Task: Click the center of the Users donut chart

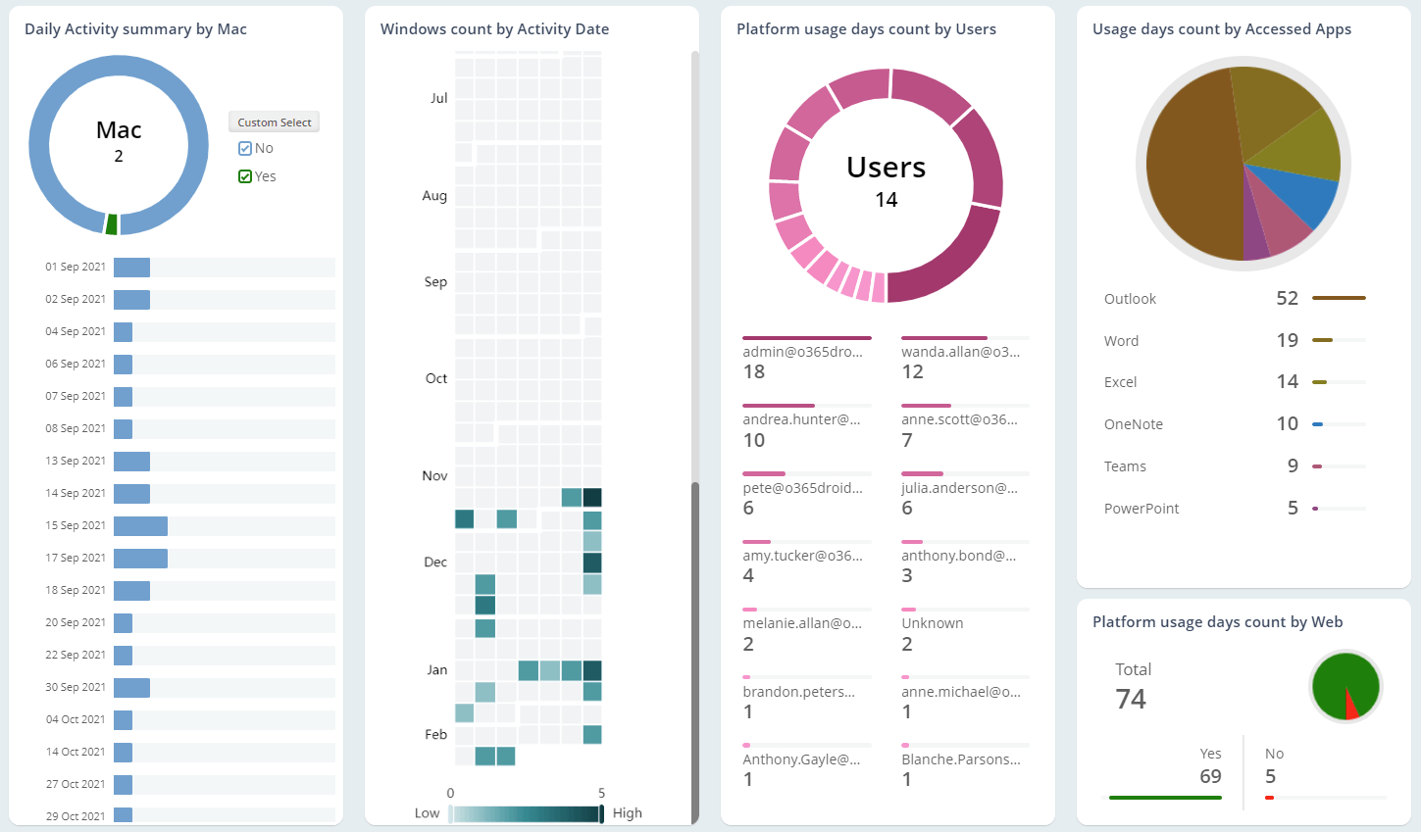Action: click(886, 182)
